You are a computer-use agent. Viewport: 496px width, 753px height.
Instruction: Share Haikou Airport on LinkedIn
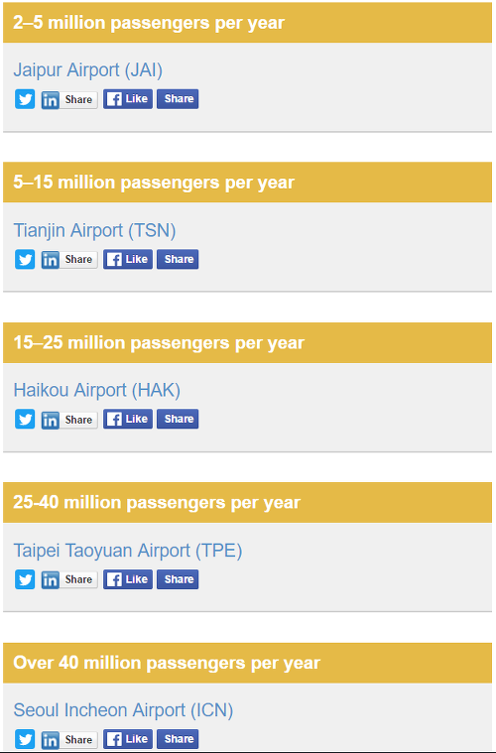tap(69, 420)
